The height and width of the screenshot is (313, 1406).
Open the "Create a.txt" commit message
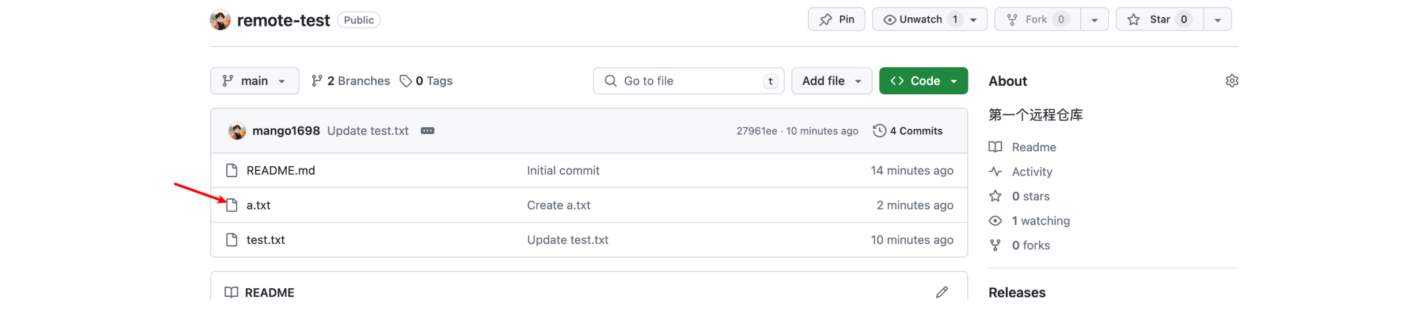pos(558,205)
